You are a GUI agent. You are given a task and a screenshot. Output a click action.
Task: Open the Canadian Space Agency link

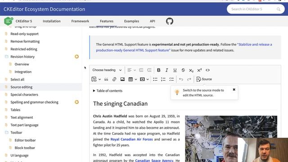154,160
